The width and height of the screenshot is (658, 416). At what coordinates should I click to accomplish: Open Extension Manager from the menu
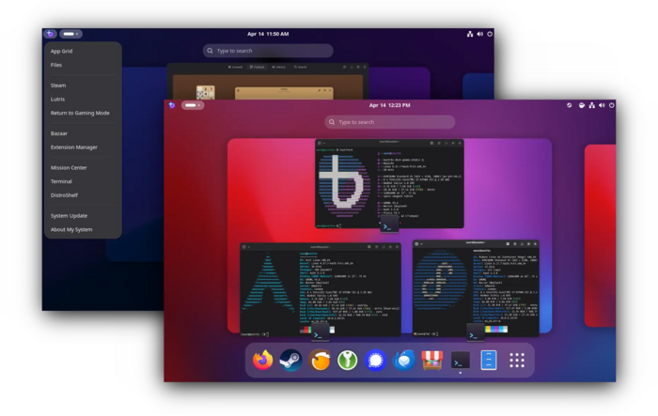(74, 147)
